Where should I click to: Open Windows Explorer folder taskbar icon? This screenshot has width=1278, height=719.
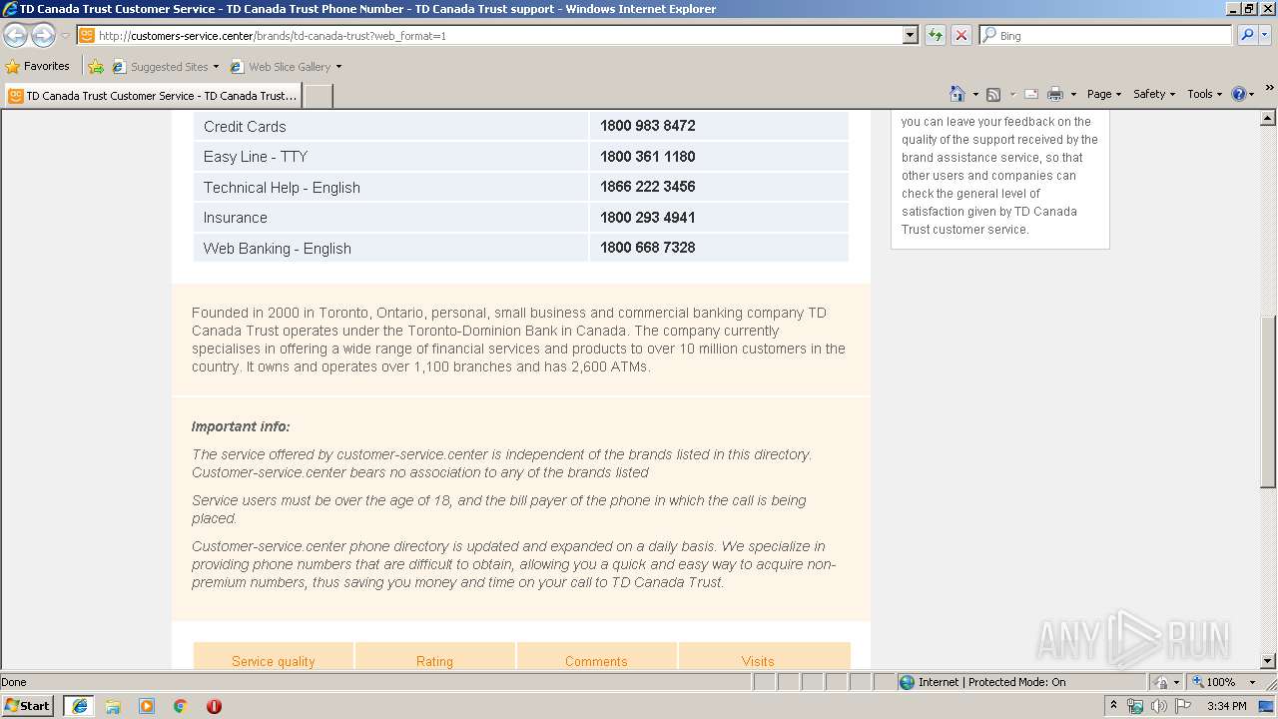(113, 706)
